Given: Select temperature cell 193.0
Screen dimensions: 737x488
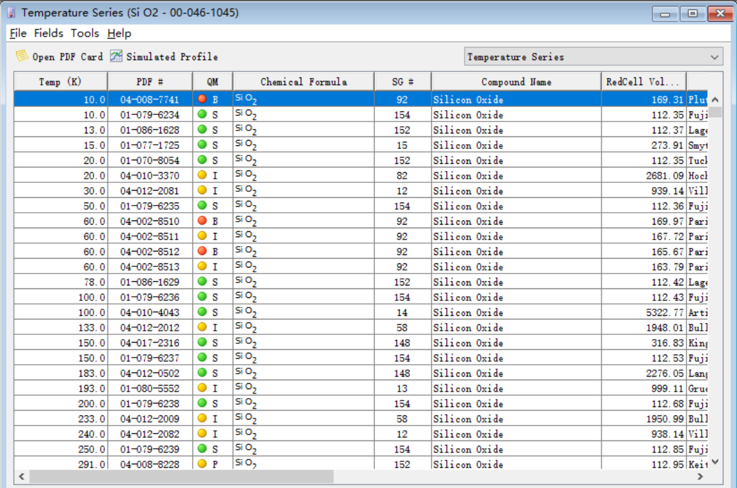Looking at the screenshot, I should tap(61, 388).
